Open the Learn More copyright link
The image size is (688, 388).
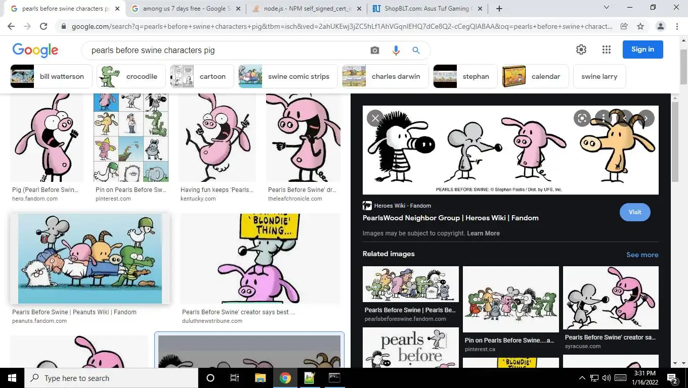coord(483,233)
